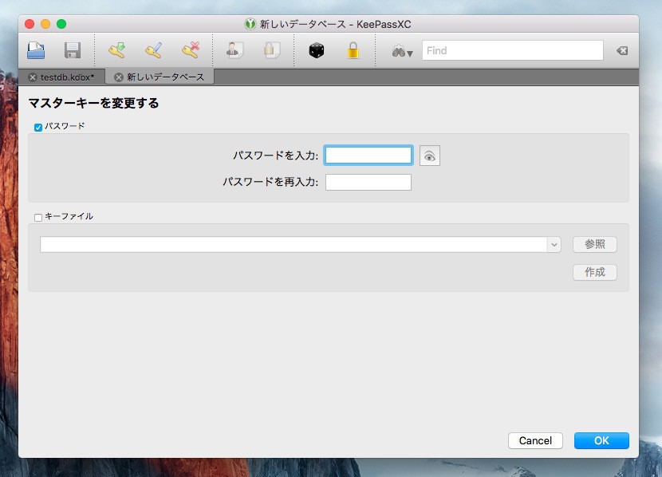This screenshot has width=662, height=477.
Task: Toggle password visibility eye button
Action: (x=430, y=156)
